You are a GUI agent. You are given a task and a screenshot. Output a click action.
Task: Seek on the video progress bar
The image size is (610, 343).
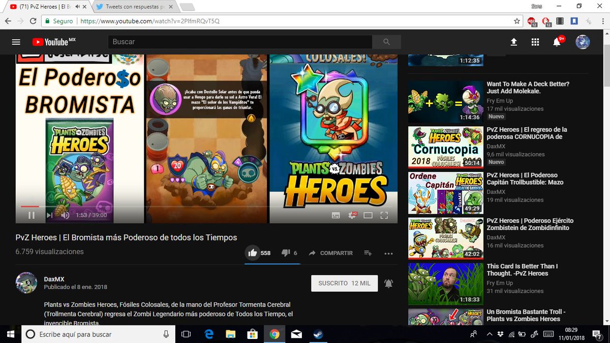[x=206, y=207]
